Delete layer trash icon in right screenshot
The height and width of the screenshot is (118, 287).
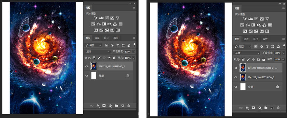click(x=278, y=108)
